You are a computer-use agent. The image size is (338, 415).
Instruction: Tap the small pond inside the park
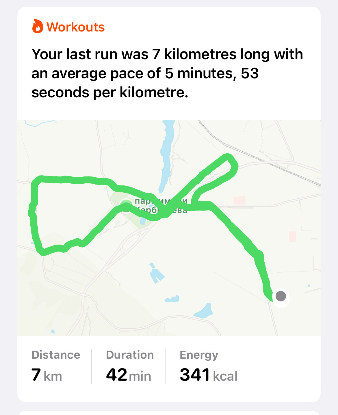pos(142,222)
